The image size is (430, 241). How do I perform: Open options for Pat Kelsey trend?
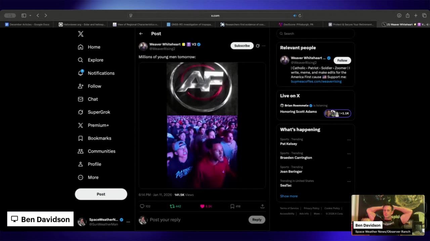[349, 140]
